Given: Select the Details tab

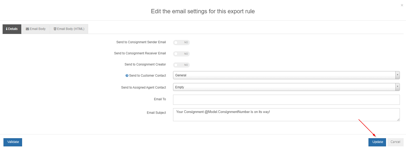Looking at the screenshot, I should coord(12,29).
